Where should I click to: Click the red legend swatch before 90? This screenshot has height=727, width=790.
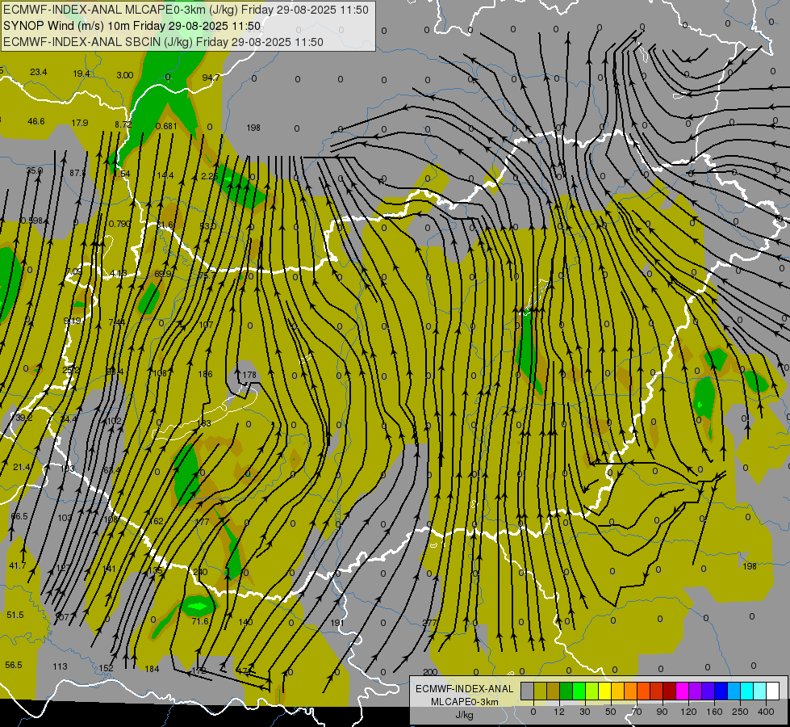coord(656,691)
